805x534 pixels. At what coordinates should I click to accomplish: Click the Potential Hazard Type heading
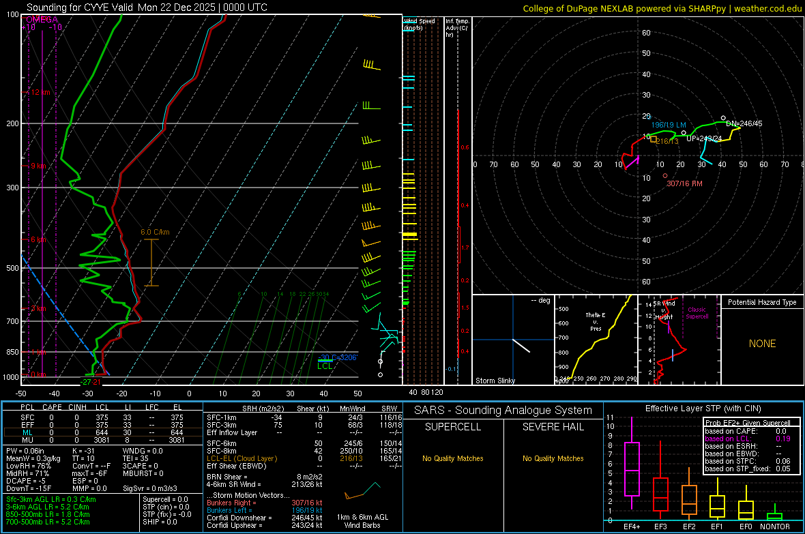(762, 302)
